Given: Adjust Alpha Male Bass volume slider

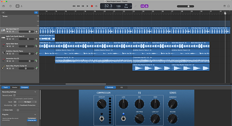Looking at the screenshot, I should (x=26, y=46).
